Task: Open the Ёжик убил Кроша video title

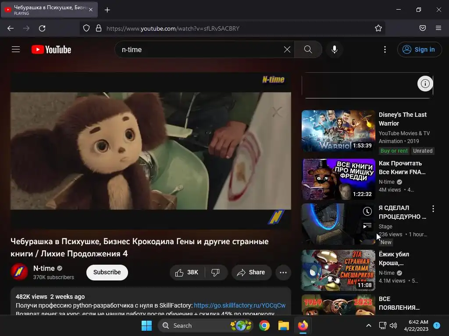Action: click(394, 259)
